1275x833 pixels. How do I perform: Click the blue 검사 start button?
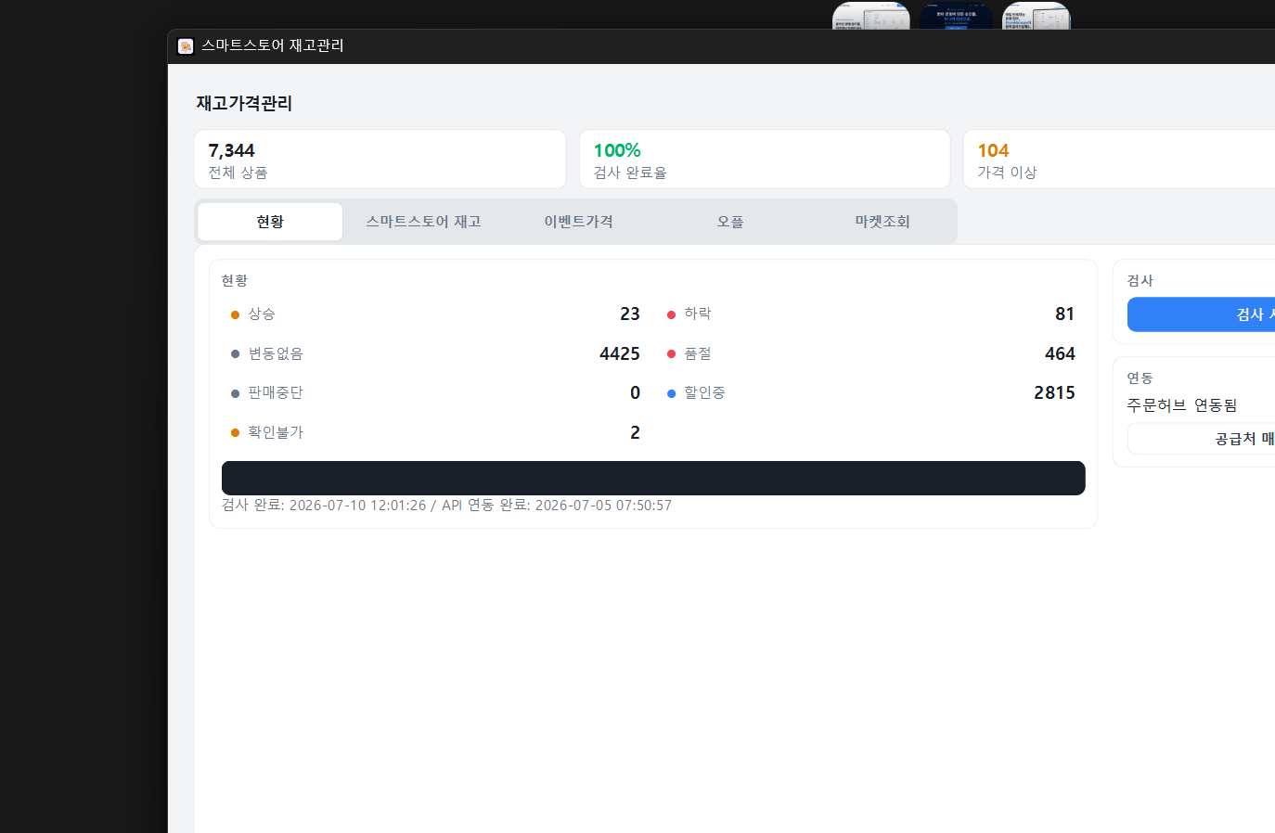[x=1202, y=314]
